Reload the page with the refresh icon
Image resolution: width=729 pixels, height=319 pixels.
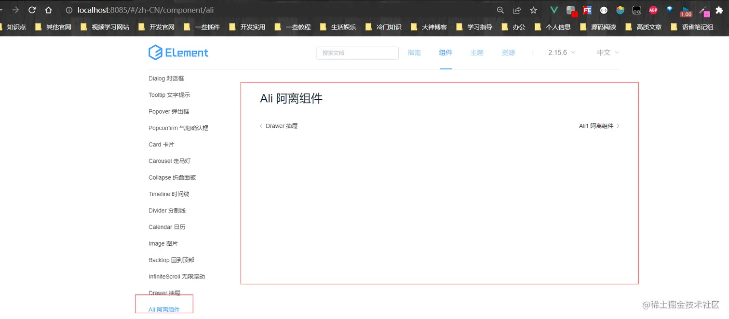coord(32,10)
